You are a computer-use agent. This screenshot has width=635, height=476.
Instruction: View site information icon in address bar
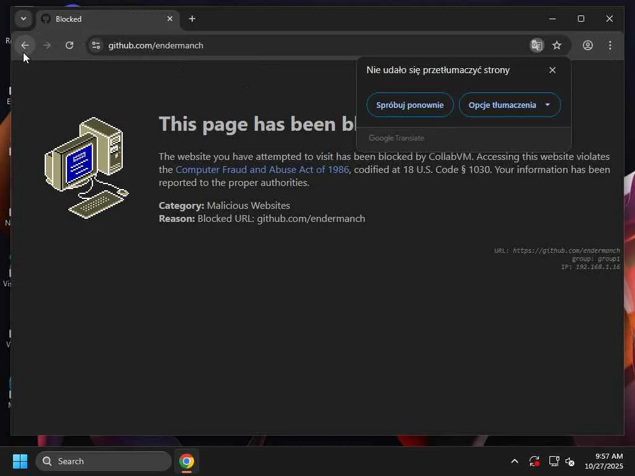click(96, 45)
